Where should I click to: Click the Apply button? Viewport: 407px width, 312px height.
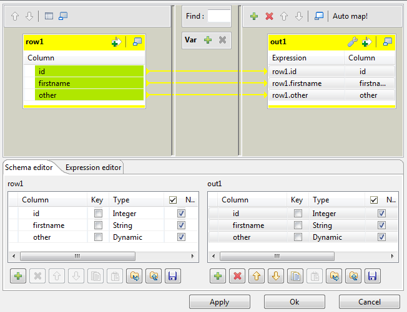click(219, 302)
